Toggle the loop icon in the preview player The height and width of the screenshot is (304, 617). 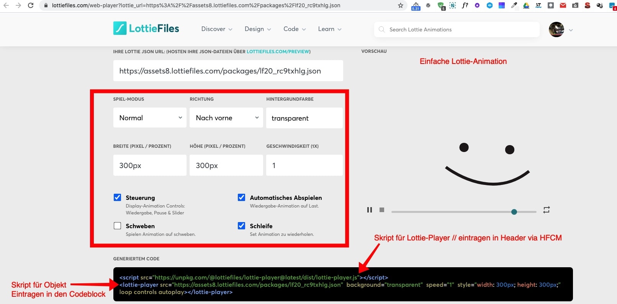(546, 210)
